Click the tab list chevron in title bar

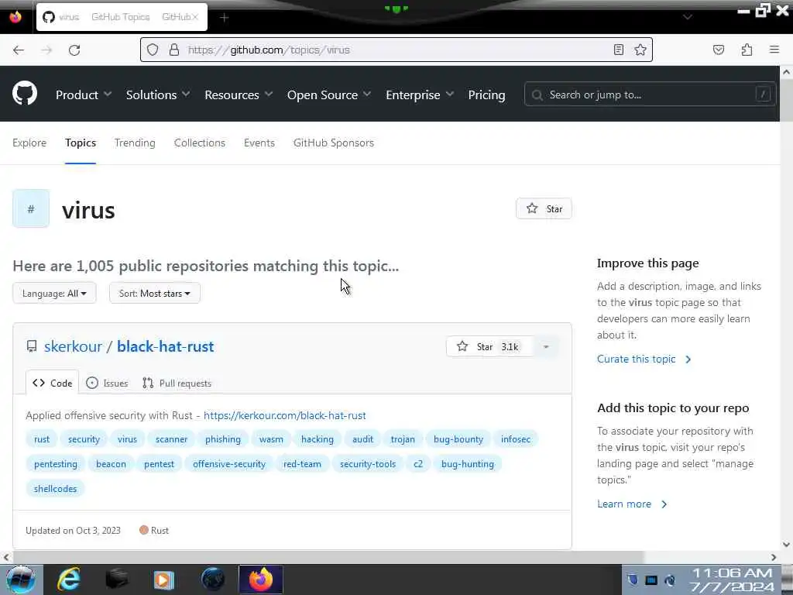(688, 17)
